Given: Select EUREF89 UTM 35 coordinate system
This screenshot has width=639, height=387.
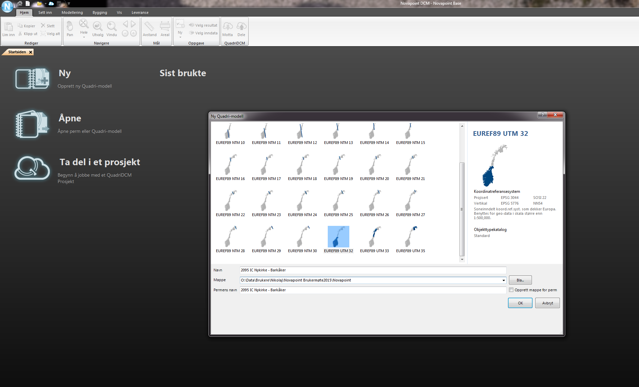Looking at the screenshot, I should click(x=411, y=240).
